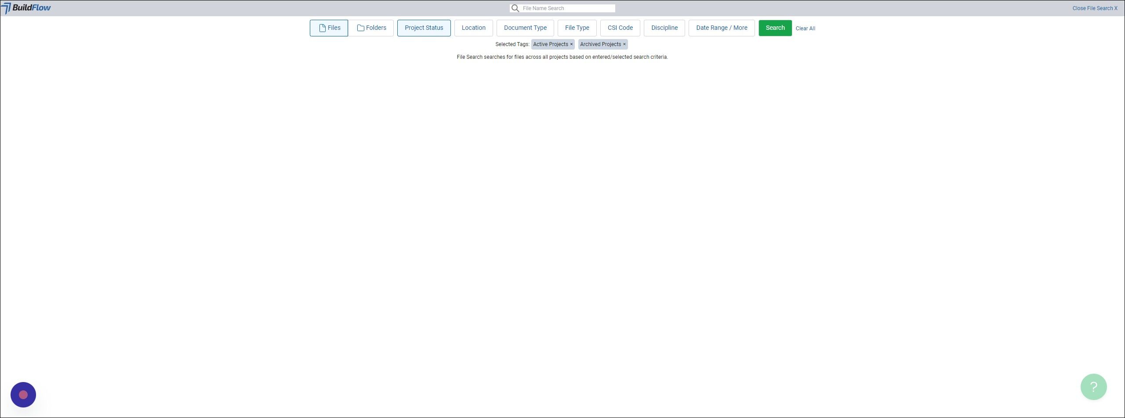
Task: Switch to Folders search mode
Action: [x=371, y=28]
